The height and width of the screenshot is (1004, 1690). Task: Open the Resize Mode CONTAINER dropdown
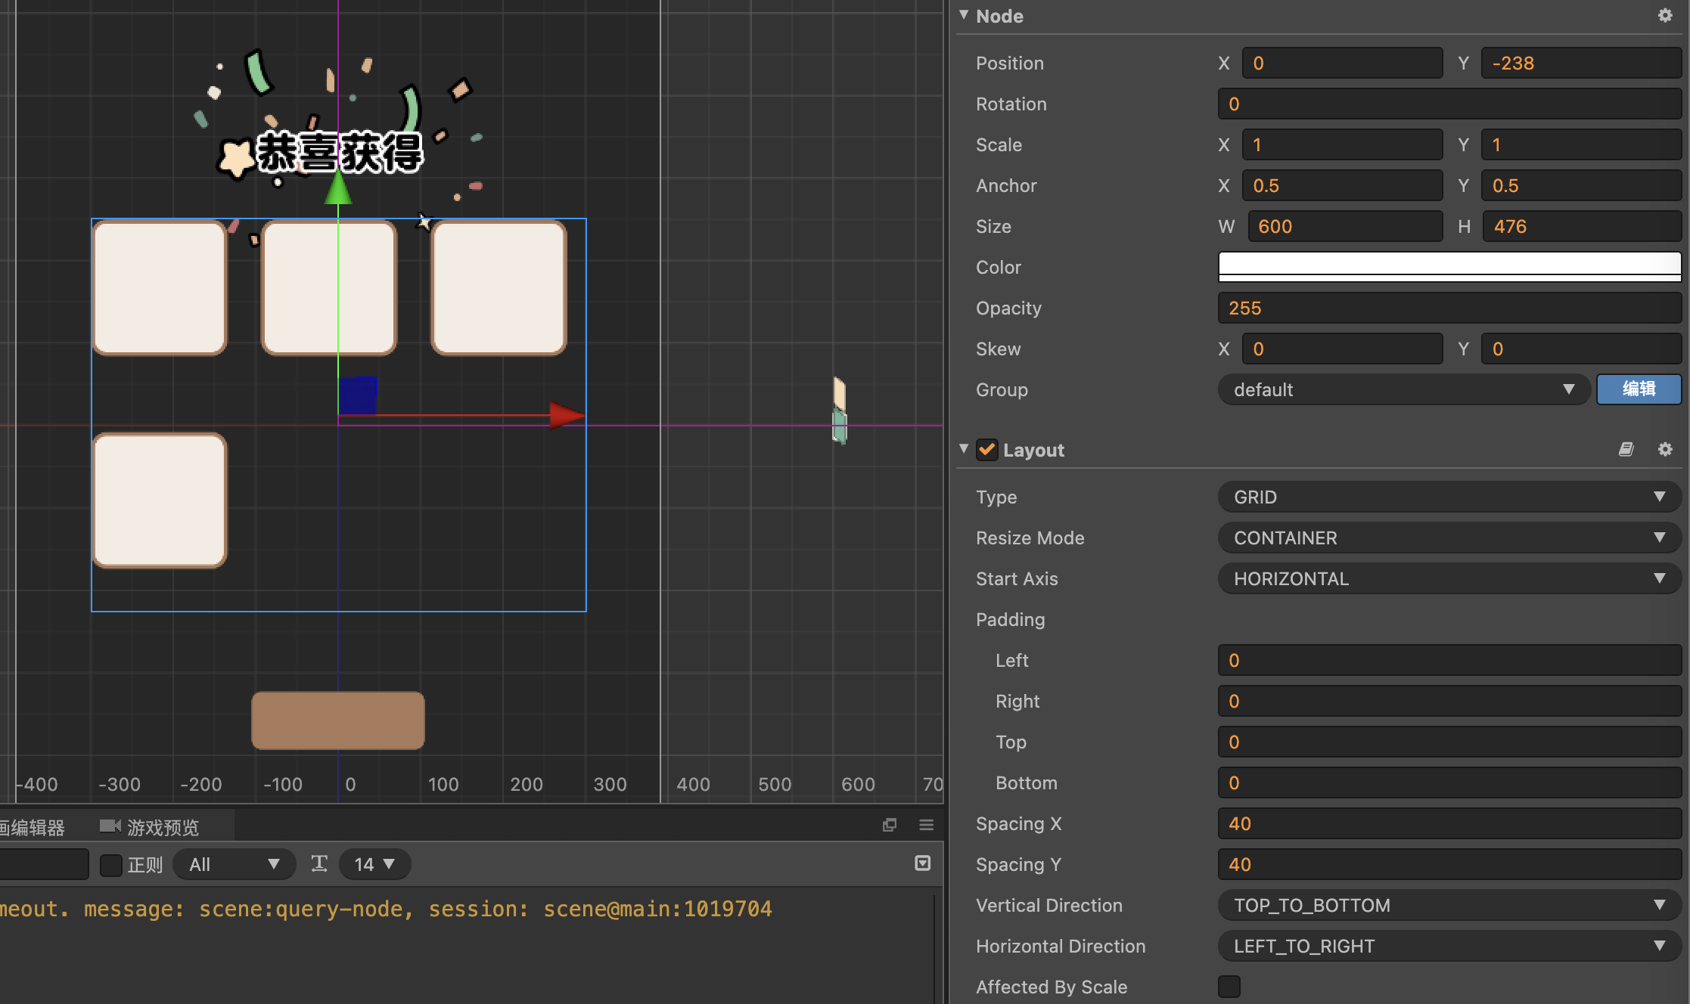pyautogui.click(x=1448, y=538)
